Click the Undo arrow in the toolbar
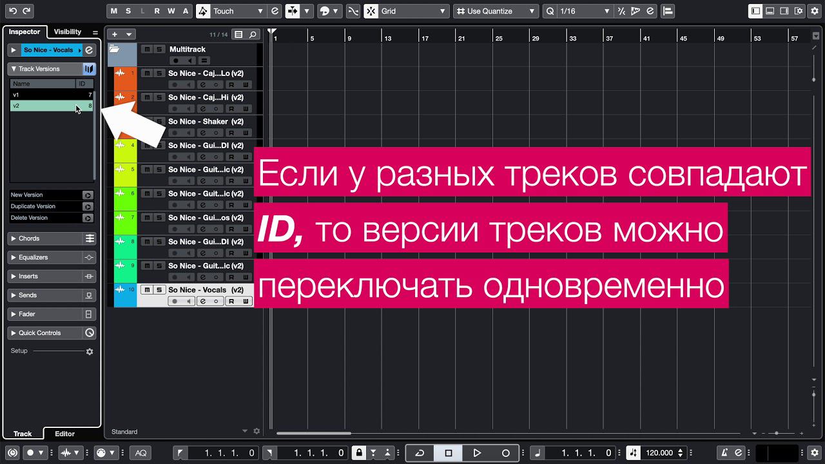825x464 pixels. 13,11
